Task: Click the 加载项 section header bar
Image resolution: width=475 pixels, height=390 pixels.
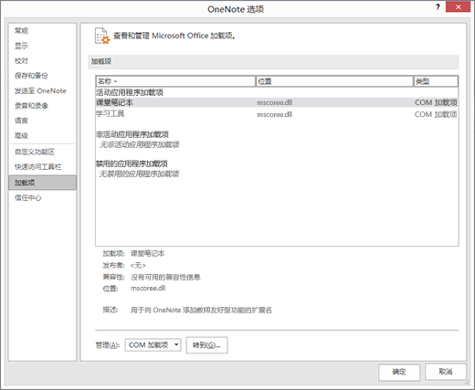Action: [273, 61]
